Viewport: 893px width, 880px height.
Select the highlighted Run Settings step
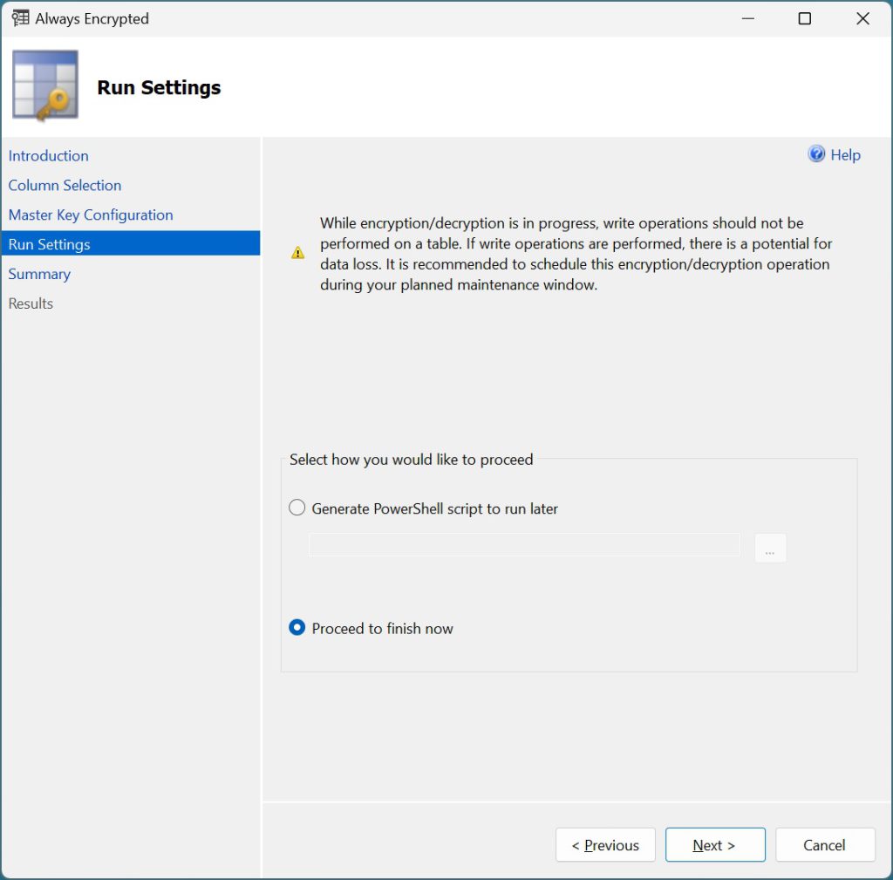50,245
